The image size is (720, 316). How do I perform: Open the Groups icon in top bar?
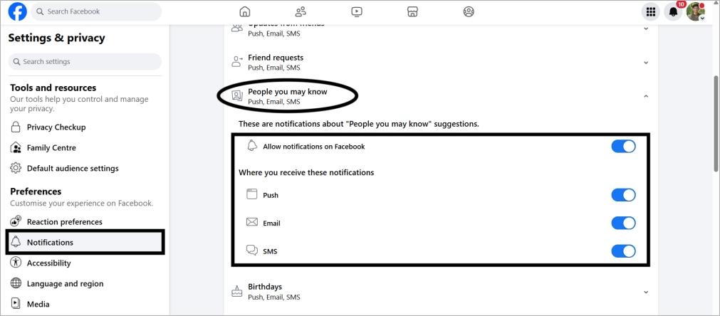click(x=469, y=11)
